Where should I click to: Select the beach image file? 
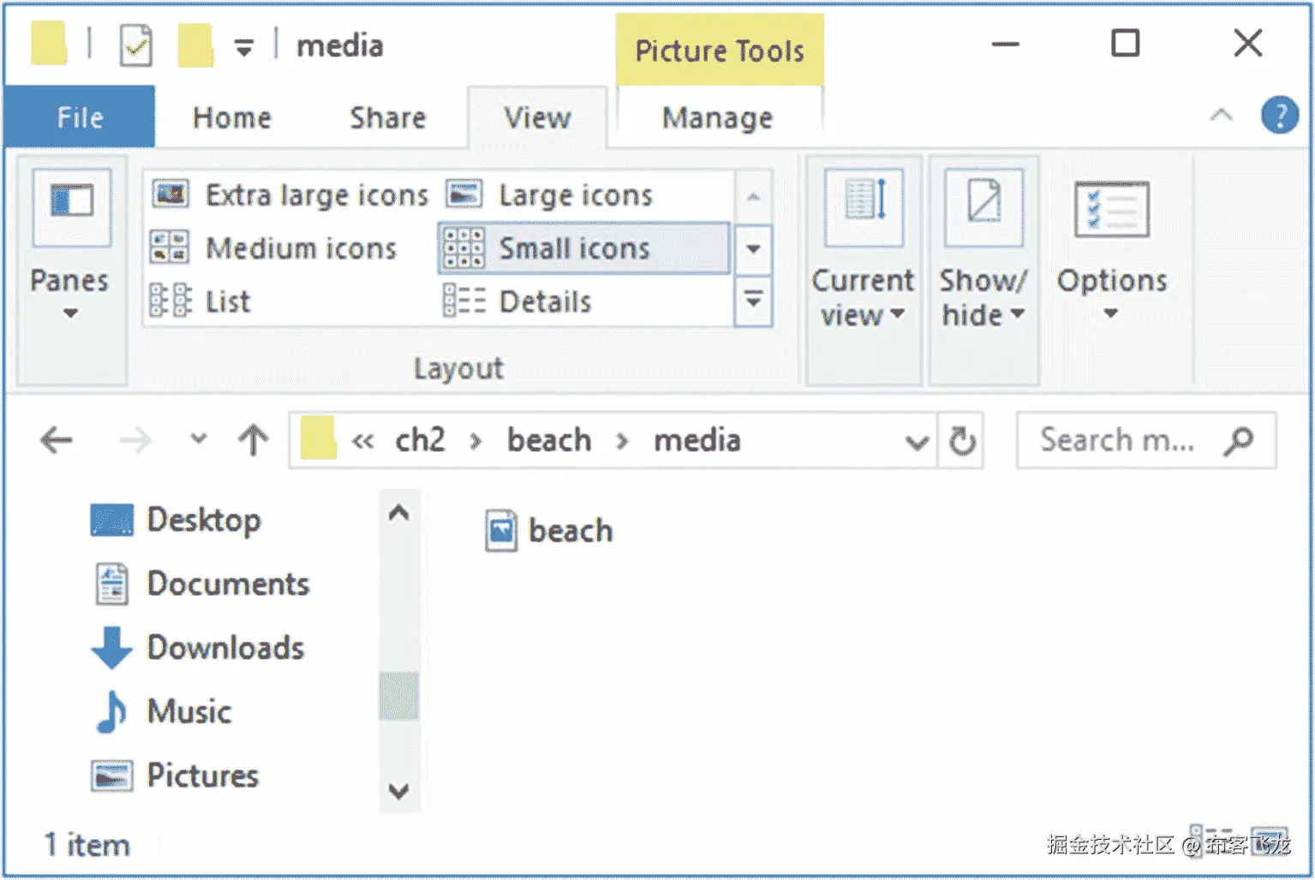550,531
